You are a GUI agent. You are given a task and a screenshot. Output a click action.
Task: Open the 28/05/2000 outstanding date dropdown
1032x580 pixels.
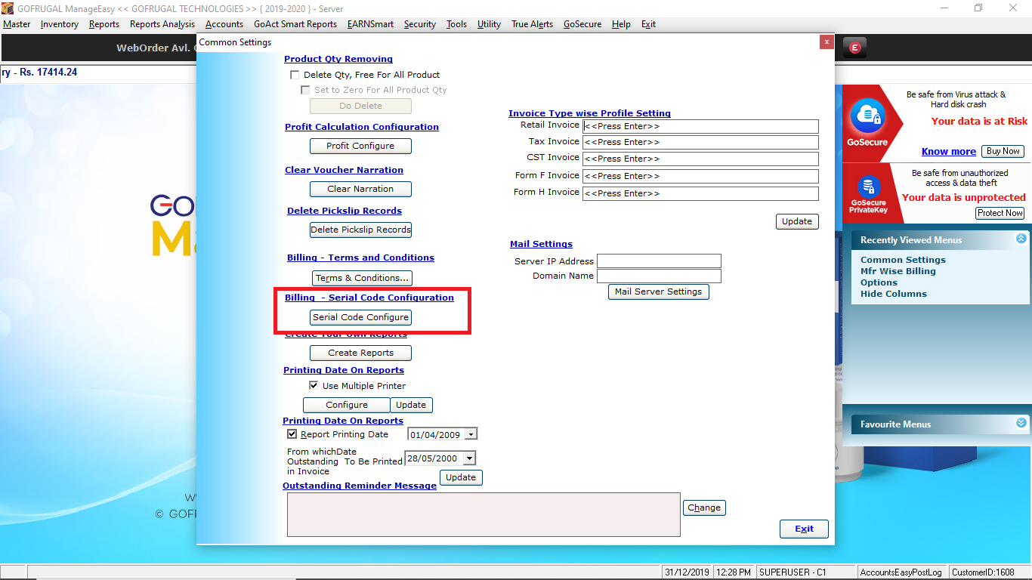tap(469, 458)
